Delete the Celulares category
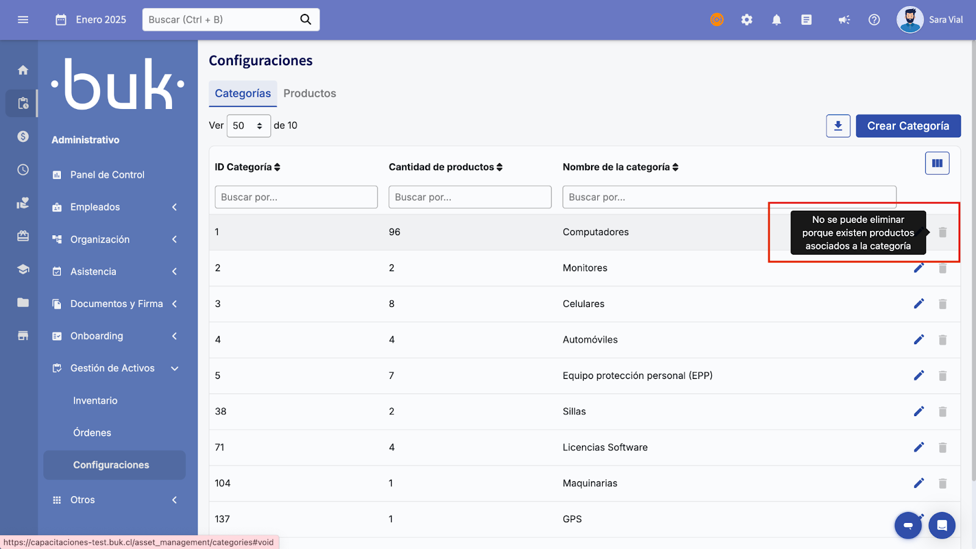976x549 pixels. click(x=942, y=304)
